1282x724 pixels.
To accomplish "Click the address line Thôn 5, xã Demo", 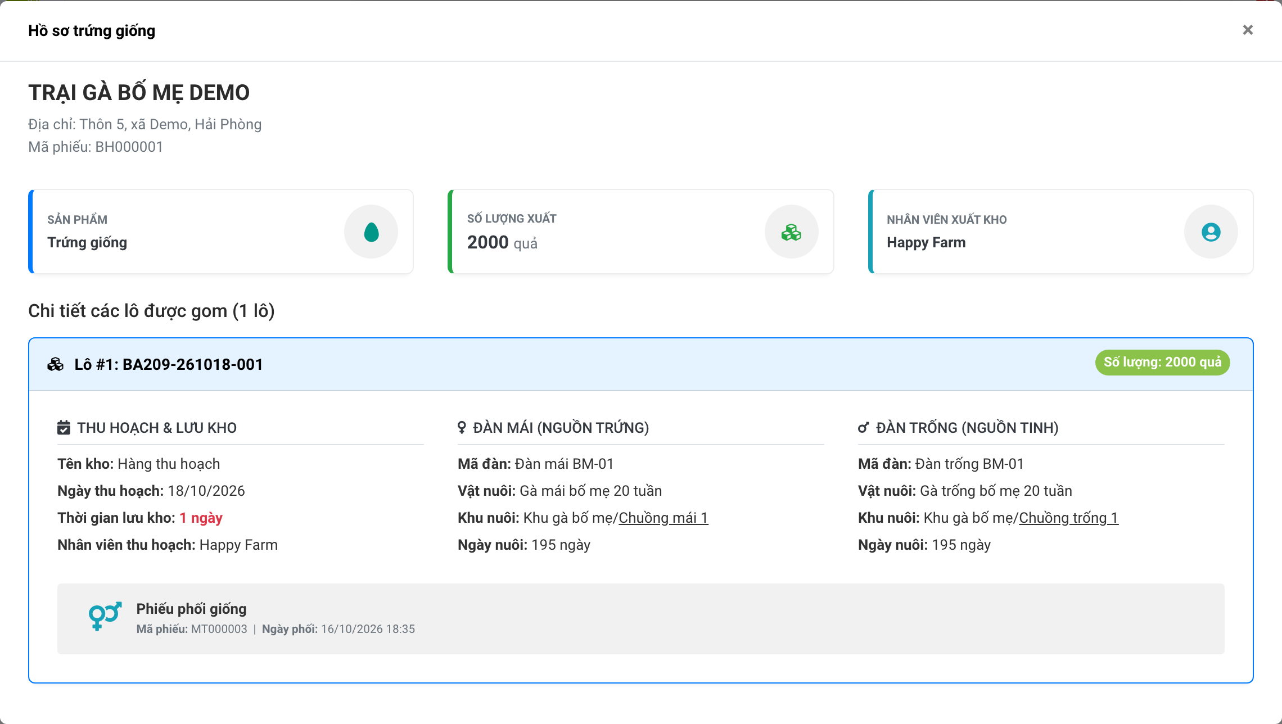I will click(x=145, y=124).
